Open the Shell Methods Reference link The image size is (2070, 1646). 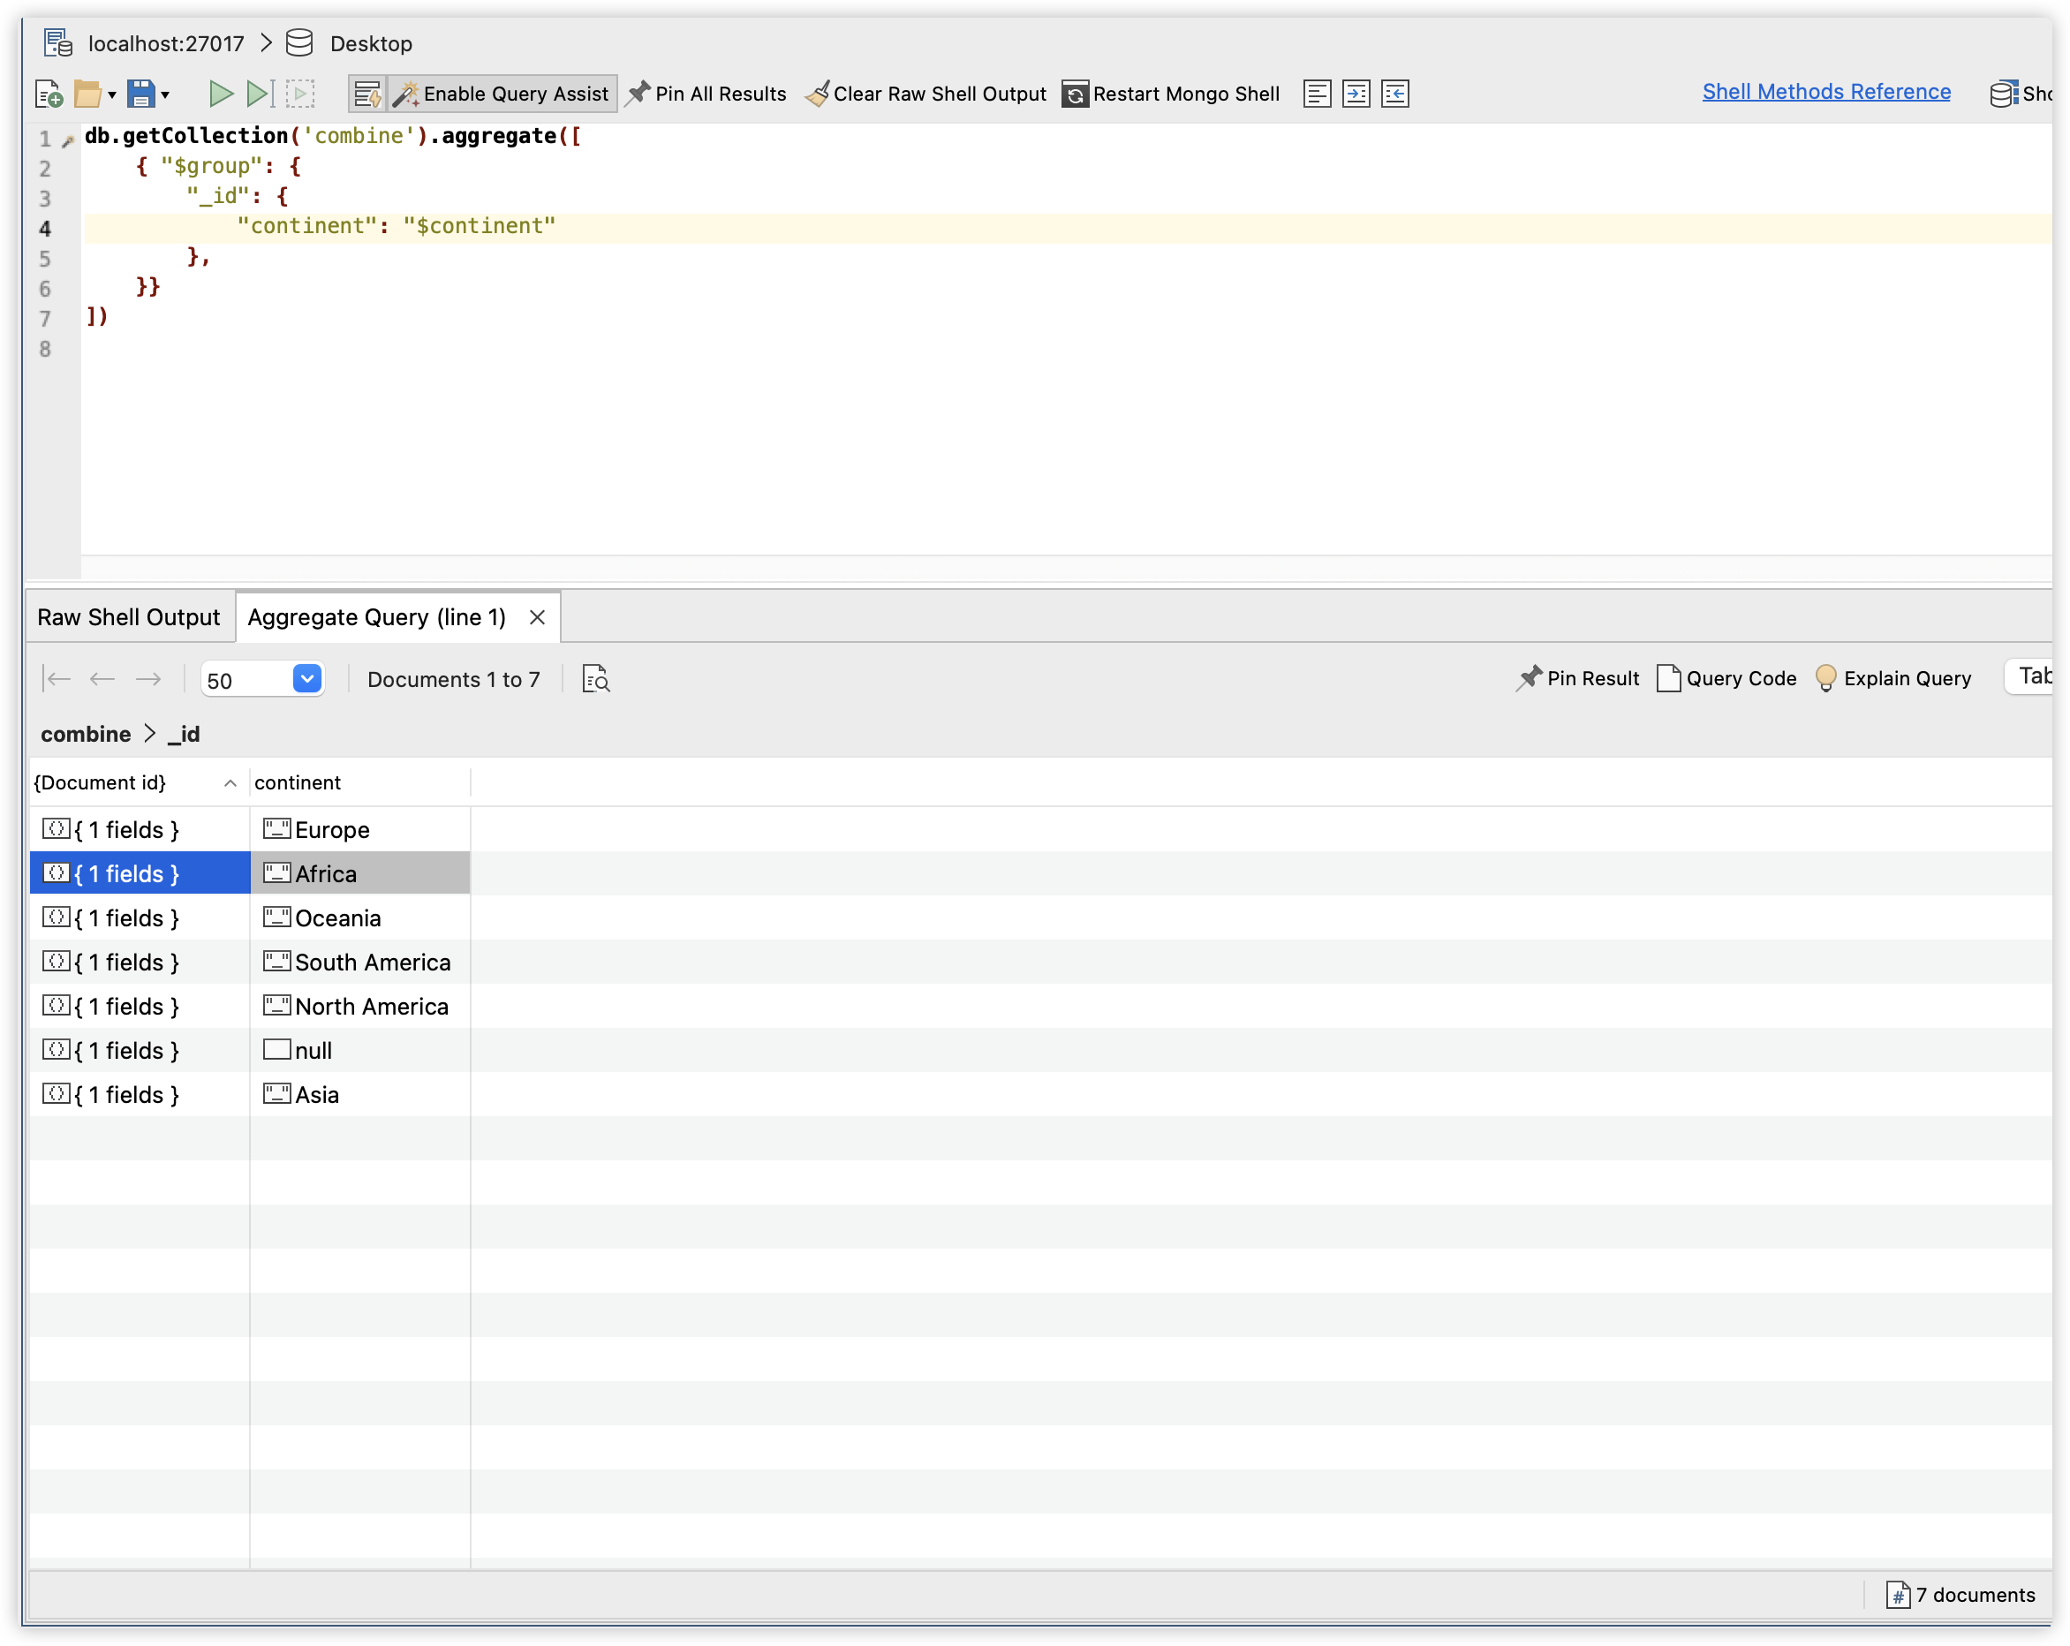pos(1825,92)
